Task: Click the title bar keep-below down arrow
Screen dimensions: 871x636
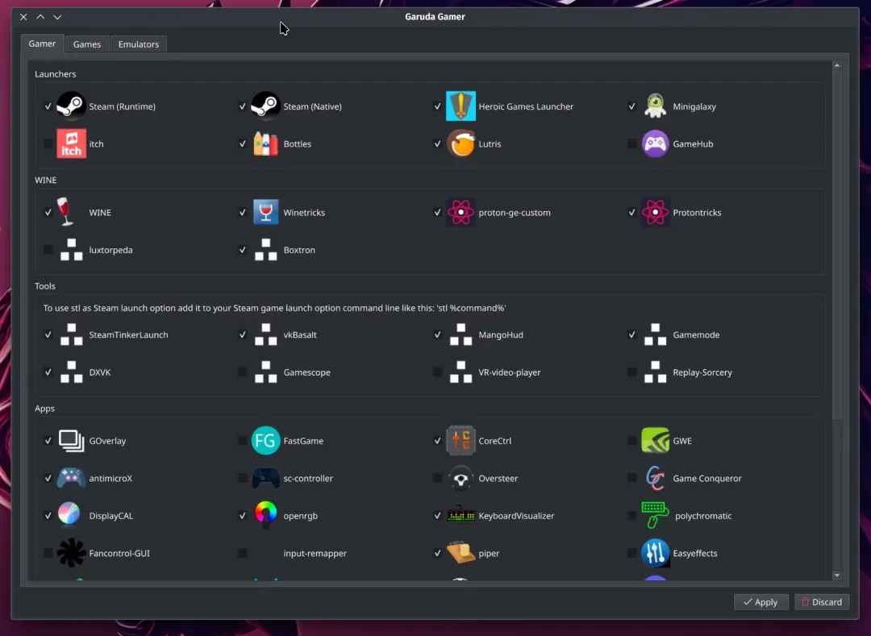Action: point(57,17)
